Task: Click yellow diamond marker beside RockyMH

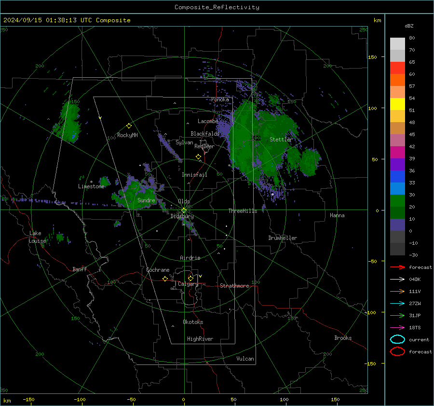Action: click(129, 126)
